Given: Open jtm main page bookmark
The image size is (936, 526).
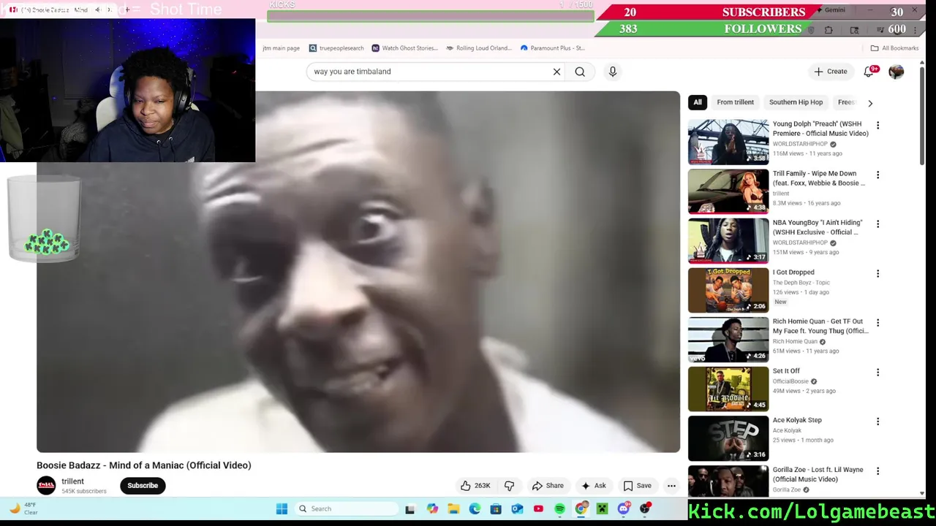Looking at the screenshot, I should pos(282,48).
